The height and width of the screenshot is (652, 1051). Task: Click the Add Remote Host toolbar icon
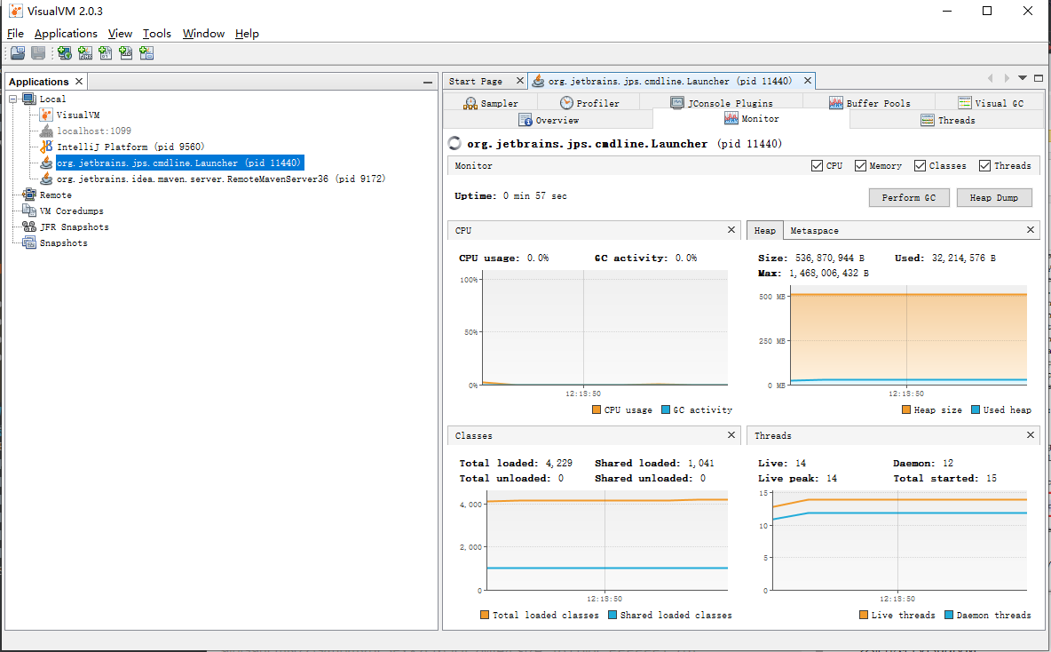[x=64, y=53]
